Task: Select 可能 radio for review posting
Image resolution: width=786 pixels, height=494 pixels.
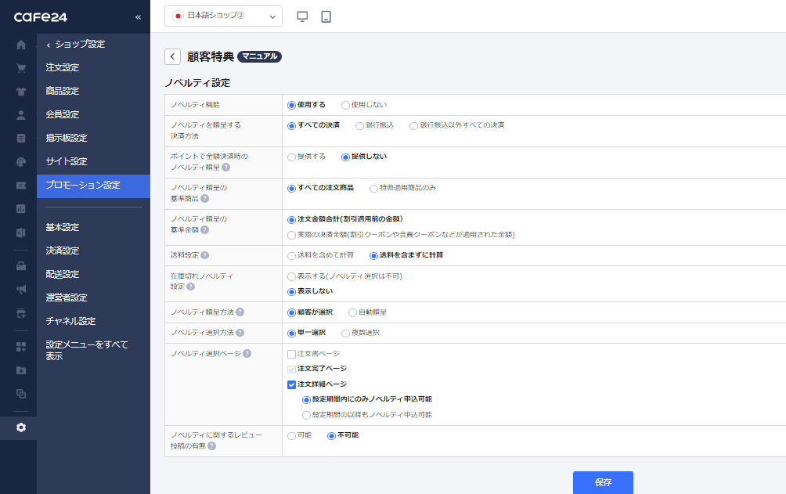Action: 291,436
